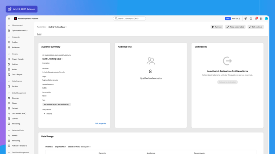The image size is (275, 154).
Task: Click 'Segmentation service' origin value
Action: [50, 80]
